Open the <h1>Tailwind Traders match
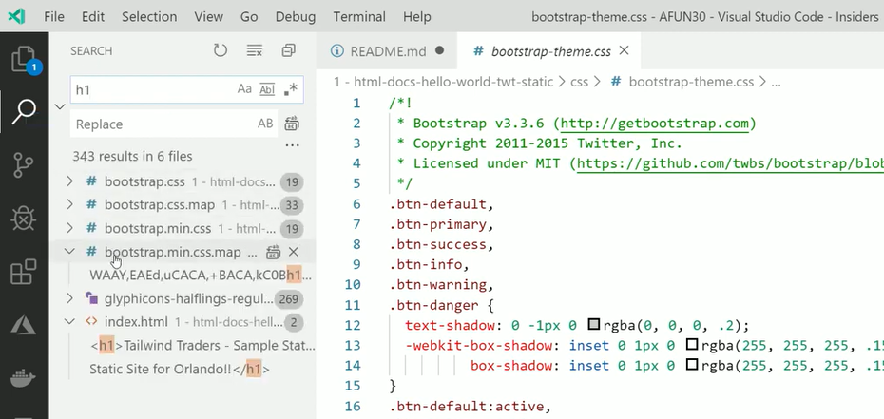 click(202, 345)
